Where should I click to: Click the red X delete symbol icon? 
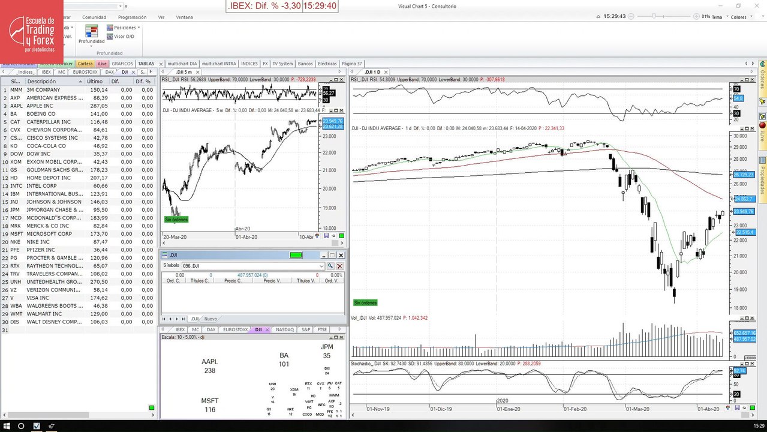coord(339,266)
